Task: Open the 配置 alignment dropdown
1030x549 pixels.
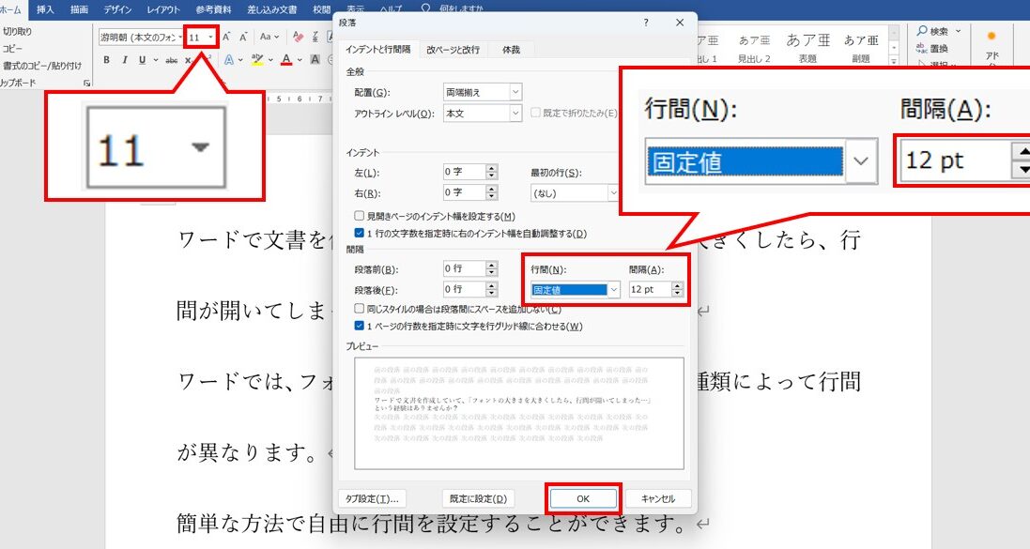Action: coord(515,93)
